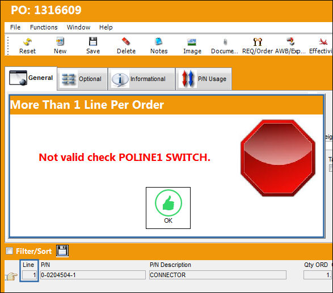The image size is (333, 293).
Task: Open REQ/Order from the toolbar
Action: [258, 45]
